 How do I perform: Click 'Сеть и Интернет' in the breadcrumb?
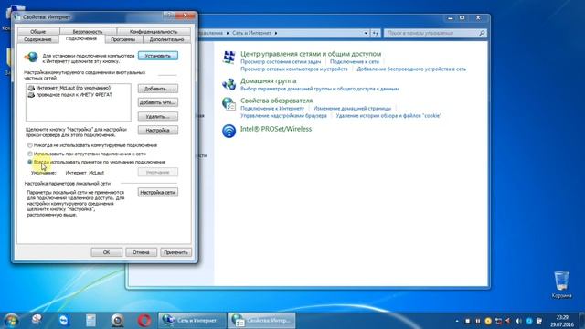(251, 33)
